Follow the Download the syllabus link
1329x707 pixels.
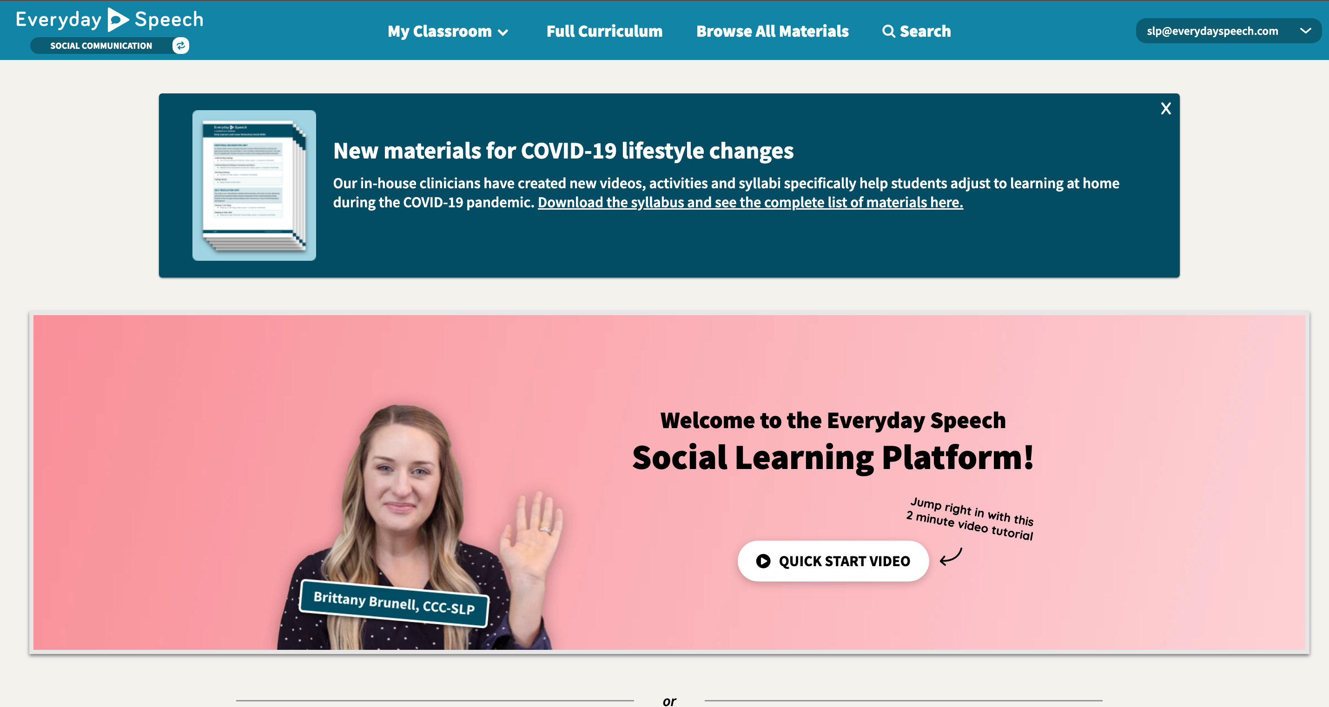click(x=750, y=202)
